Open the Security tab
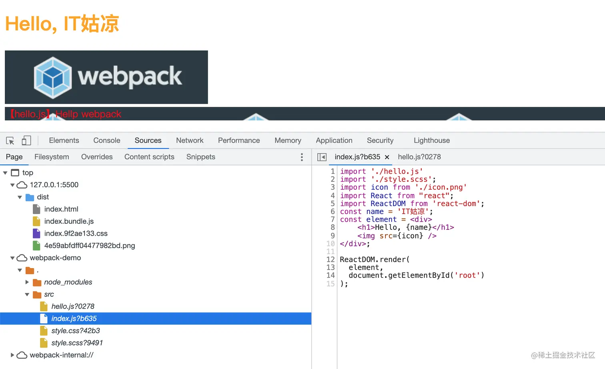This screenshot has height=369, width=605. click(x=380, y=140)
